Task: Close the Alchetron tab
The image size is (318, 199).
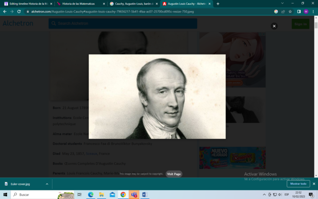Action: pyautogui.click(x=210, y=3)
